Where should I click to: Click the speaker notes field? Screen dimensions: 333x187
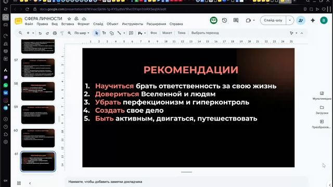point(186,182)
